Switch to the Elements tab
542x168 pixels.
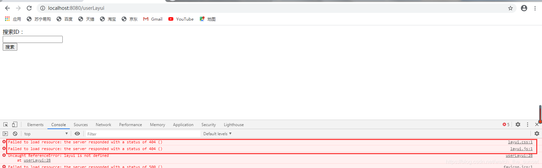click(35, 125)
